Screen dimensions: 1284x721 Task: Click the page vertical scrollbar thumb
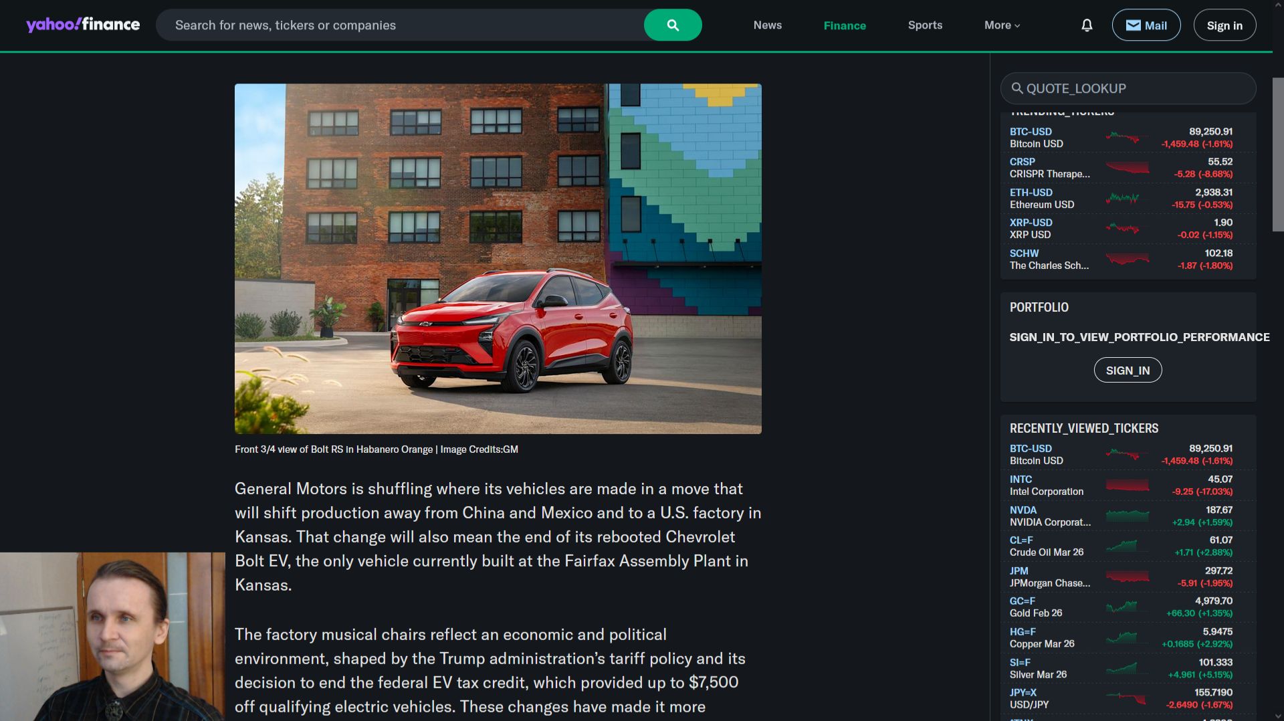(1278, 154)
